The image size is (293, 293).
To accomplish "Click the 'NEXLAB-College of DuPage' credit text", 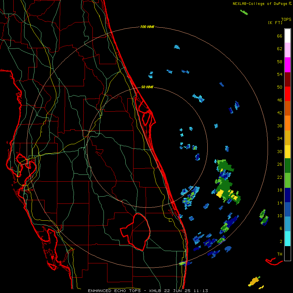I will pos(260,4).
